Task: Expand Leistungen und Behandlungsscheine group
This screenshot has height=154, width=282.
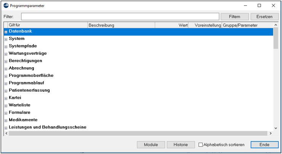Action: [6, 128]
